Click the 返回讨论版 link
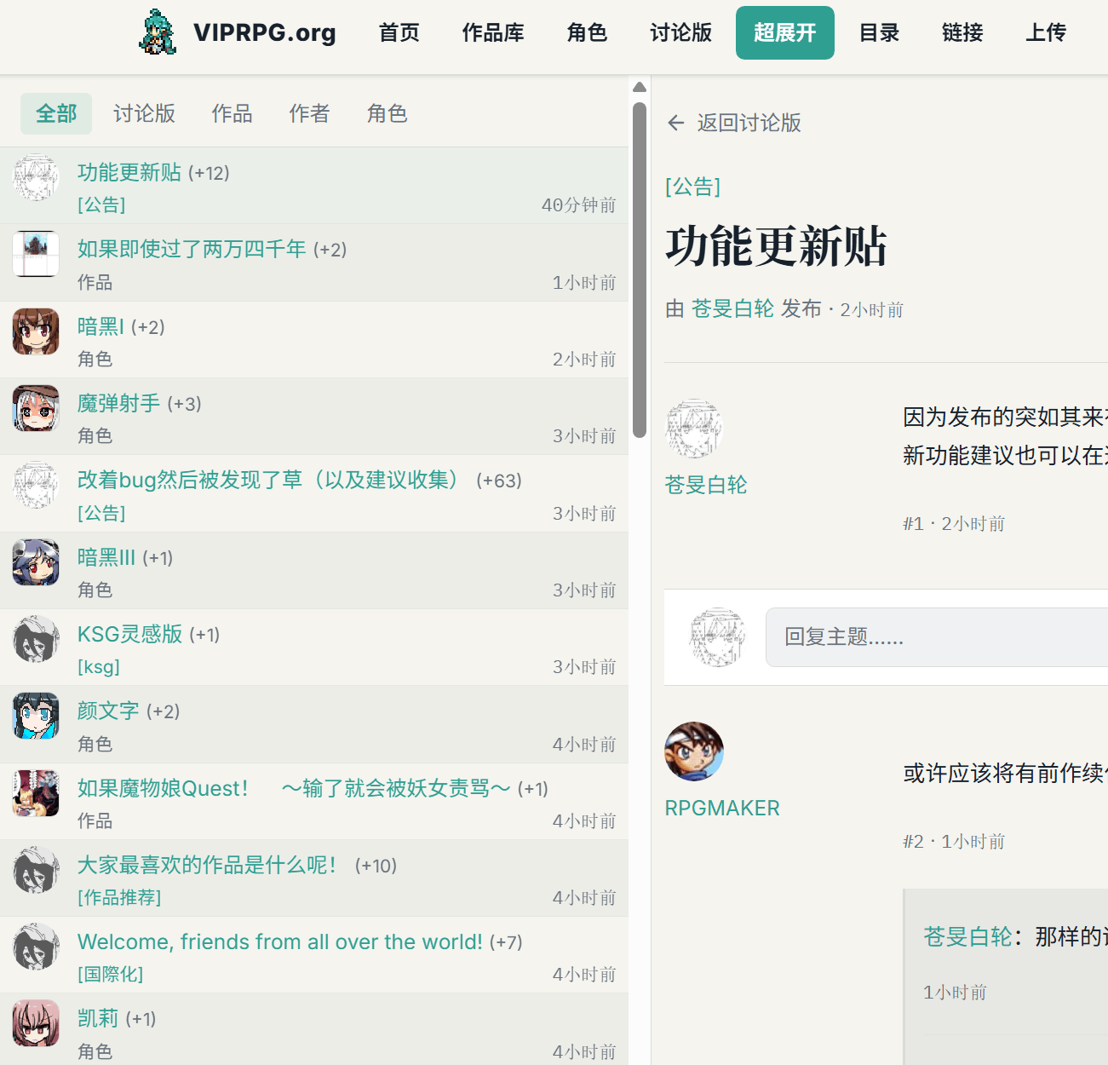 (749, 123)
